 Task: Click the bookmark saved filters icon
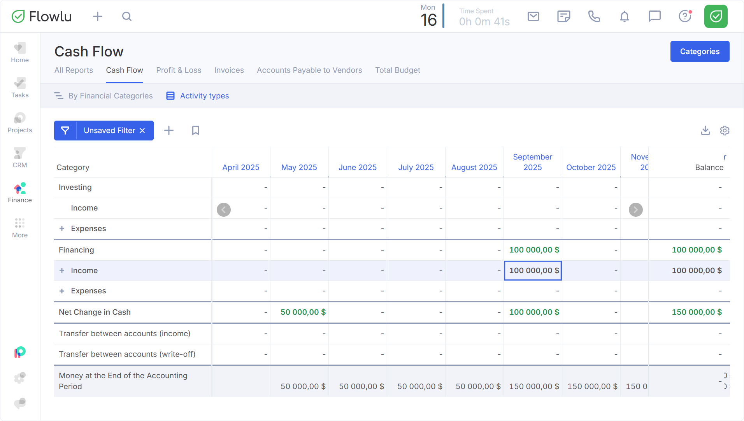click(x=196, y=130)
